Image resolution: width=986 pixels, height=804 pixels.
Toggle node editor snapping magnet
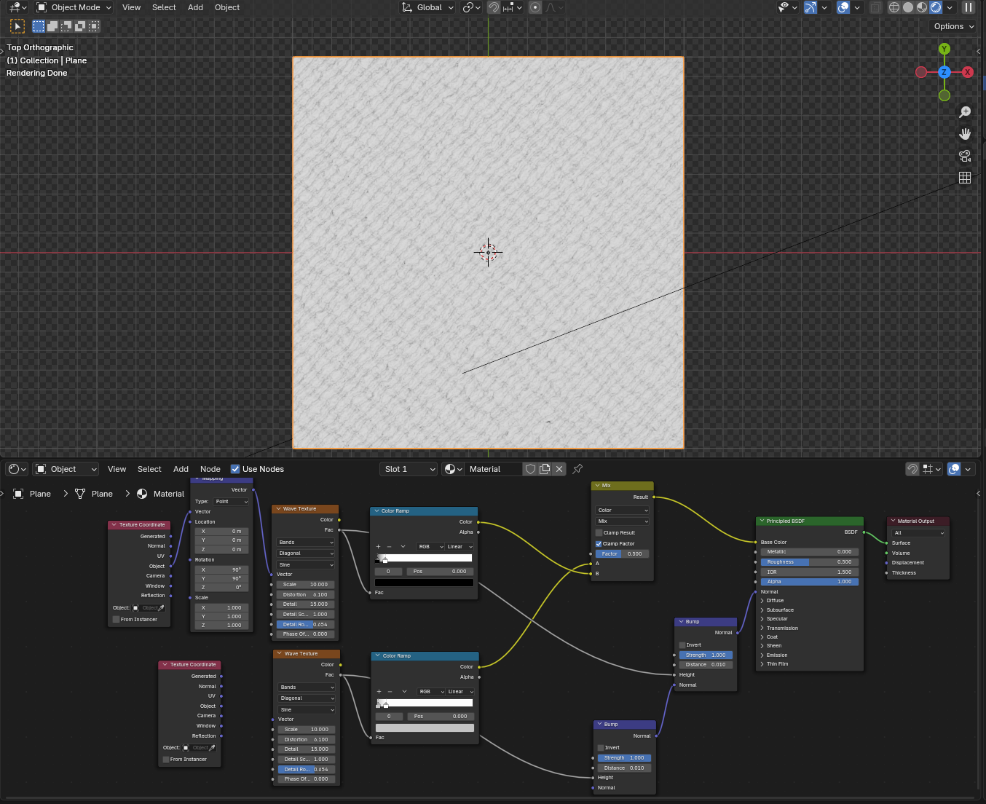coord(912,469)
